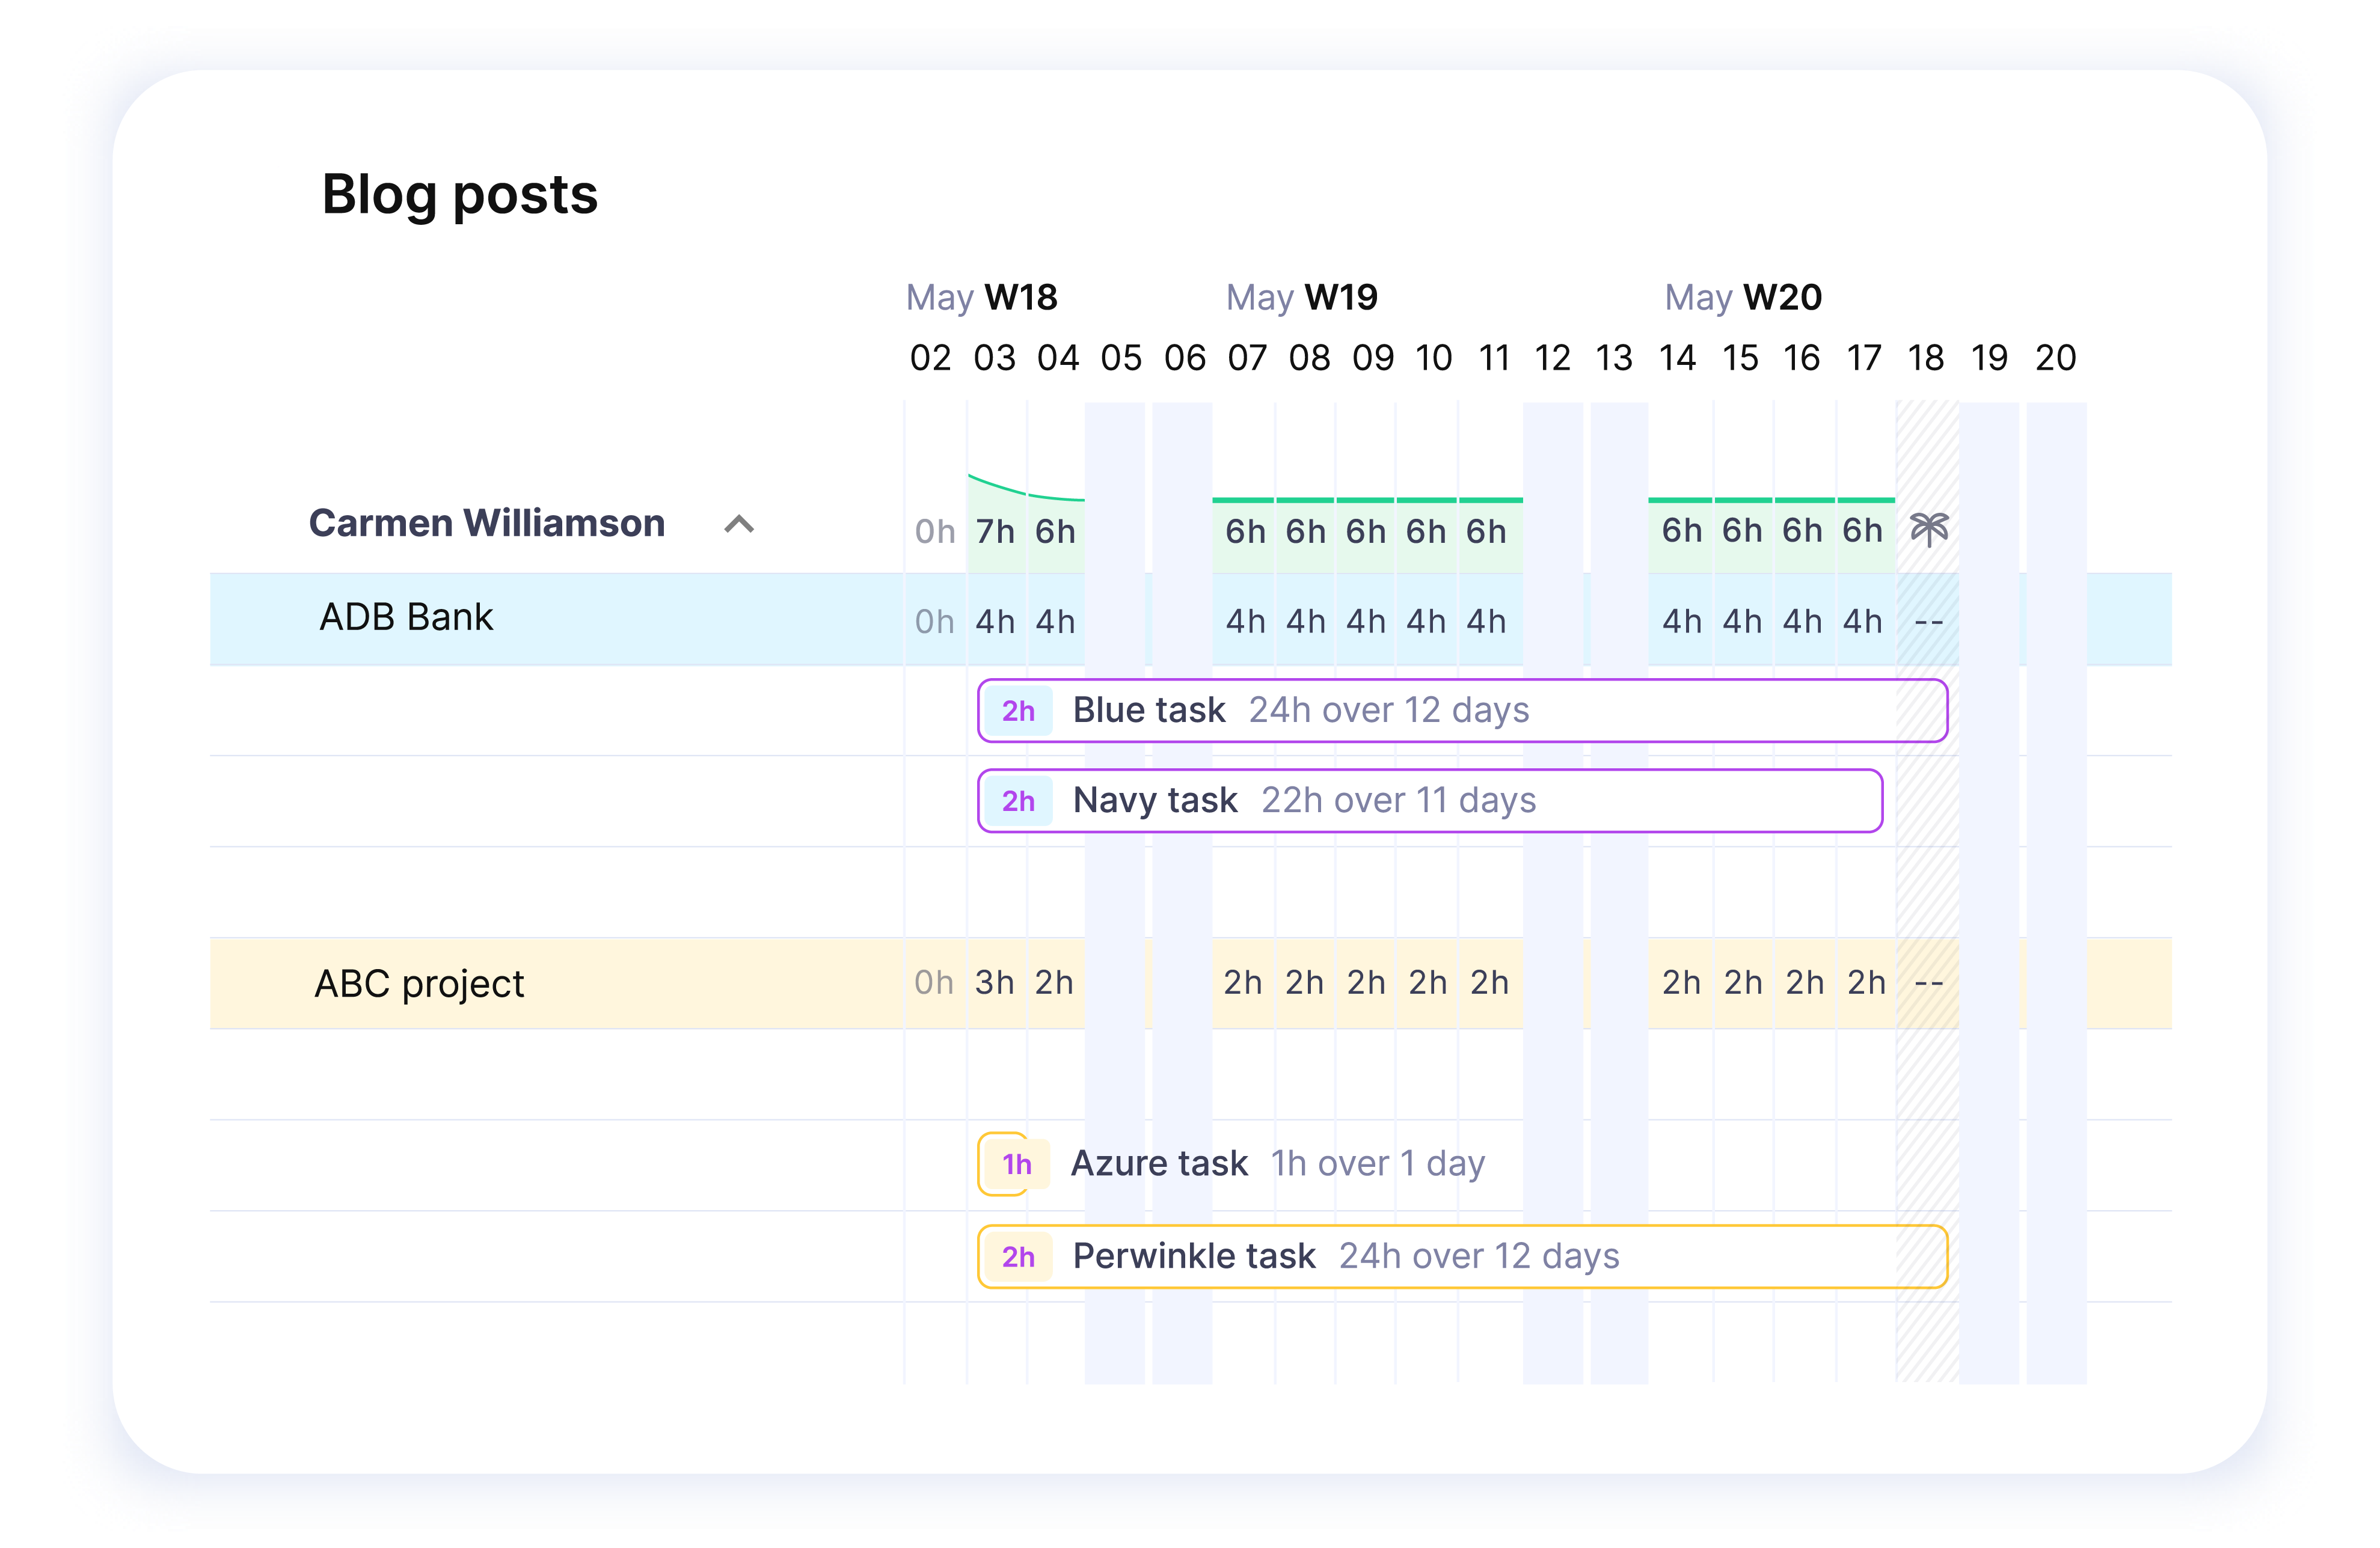The width and height of the screenshot is (2380, 1548).
Task: Select day 10 in the date header
Action: click(1434, 358)
